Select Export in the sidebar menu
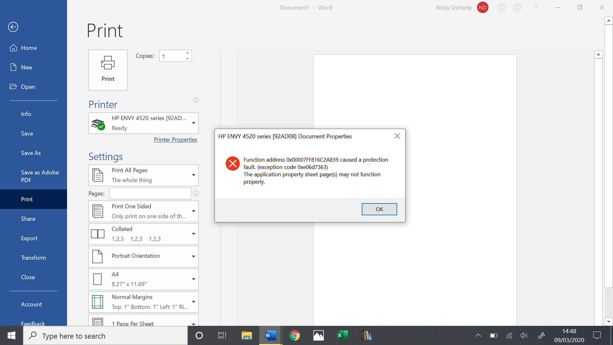 [x=29, y=238]
